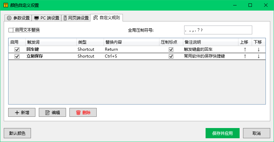Click the Shortcut type cell in the 立刻保存 row

pyautogui.click(x=90, y=56)
